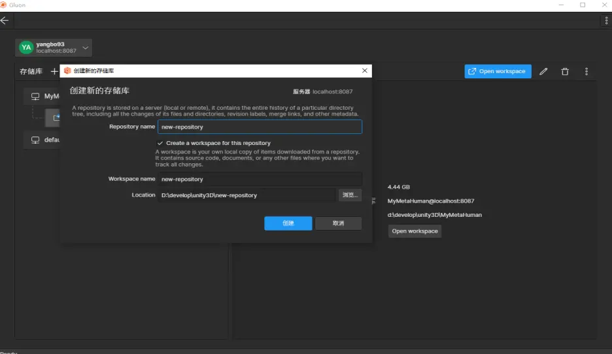Screen dimensions: 612x354
Task: Toggle Create a workspace for this repository
Action: (160, 143)
